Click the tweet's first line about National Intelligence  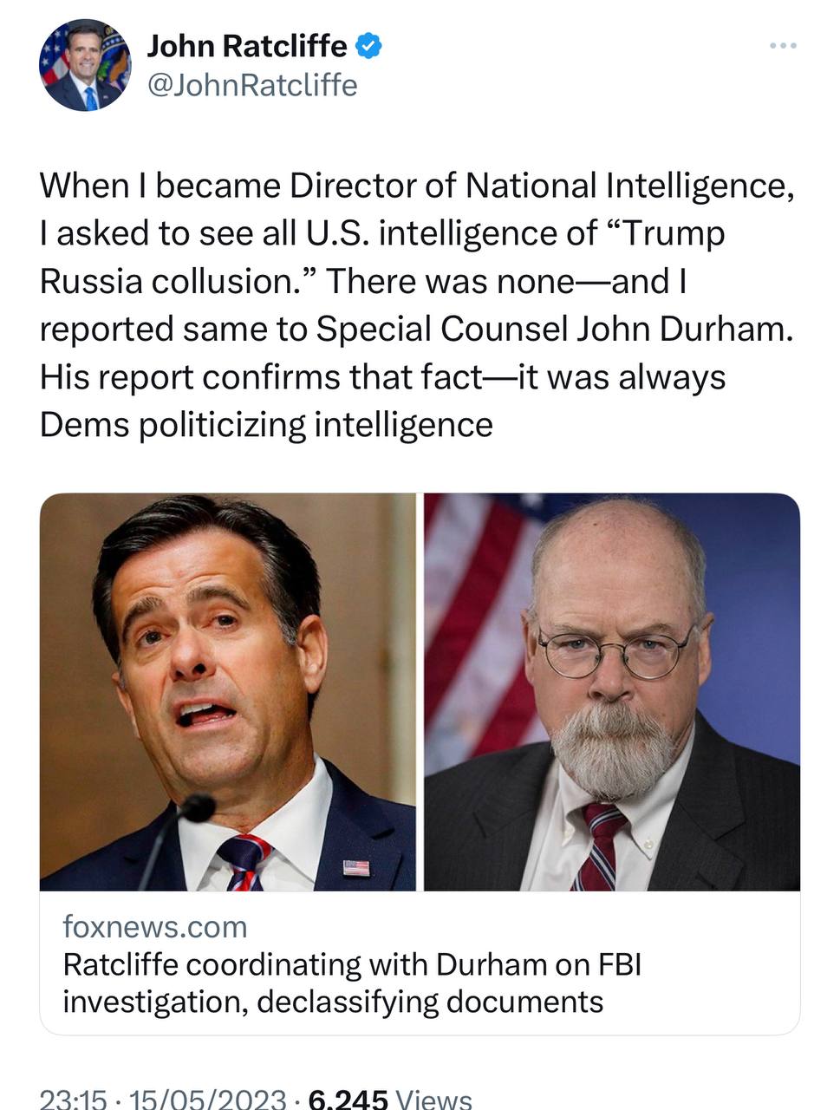[416, 186]
